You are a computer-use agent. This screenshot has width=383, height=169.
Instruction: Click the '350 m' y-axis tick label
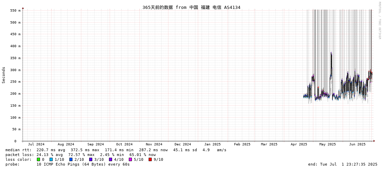pos(15,58)
